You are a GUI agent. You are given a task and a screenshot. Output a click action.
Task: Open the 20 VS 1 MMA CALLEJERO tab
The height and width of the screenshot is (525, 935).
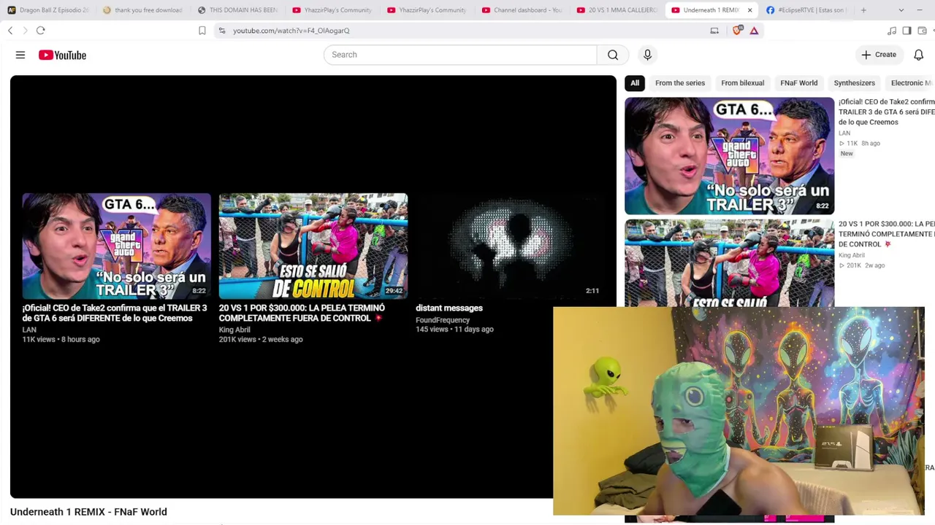(617, 10)
